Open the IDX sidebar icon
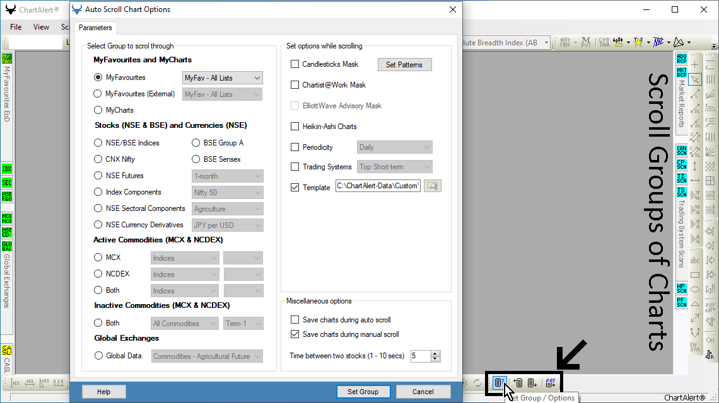 6,169
